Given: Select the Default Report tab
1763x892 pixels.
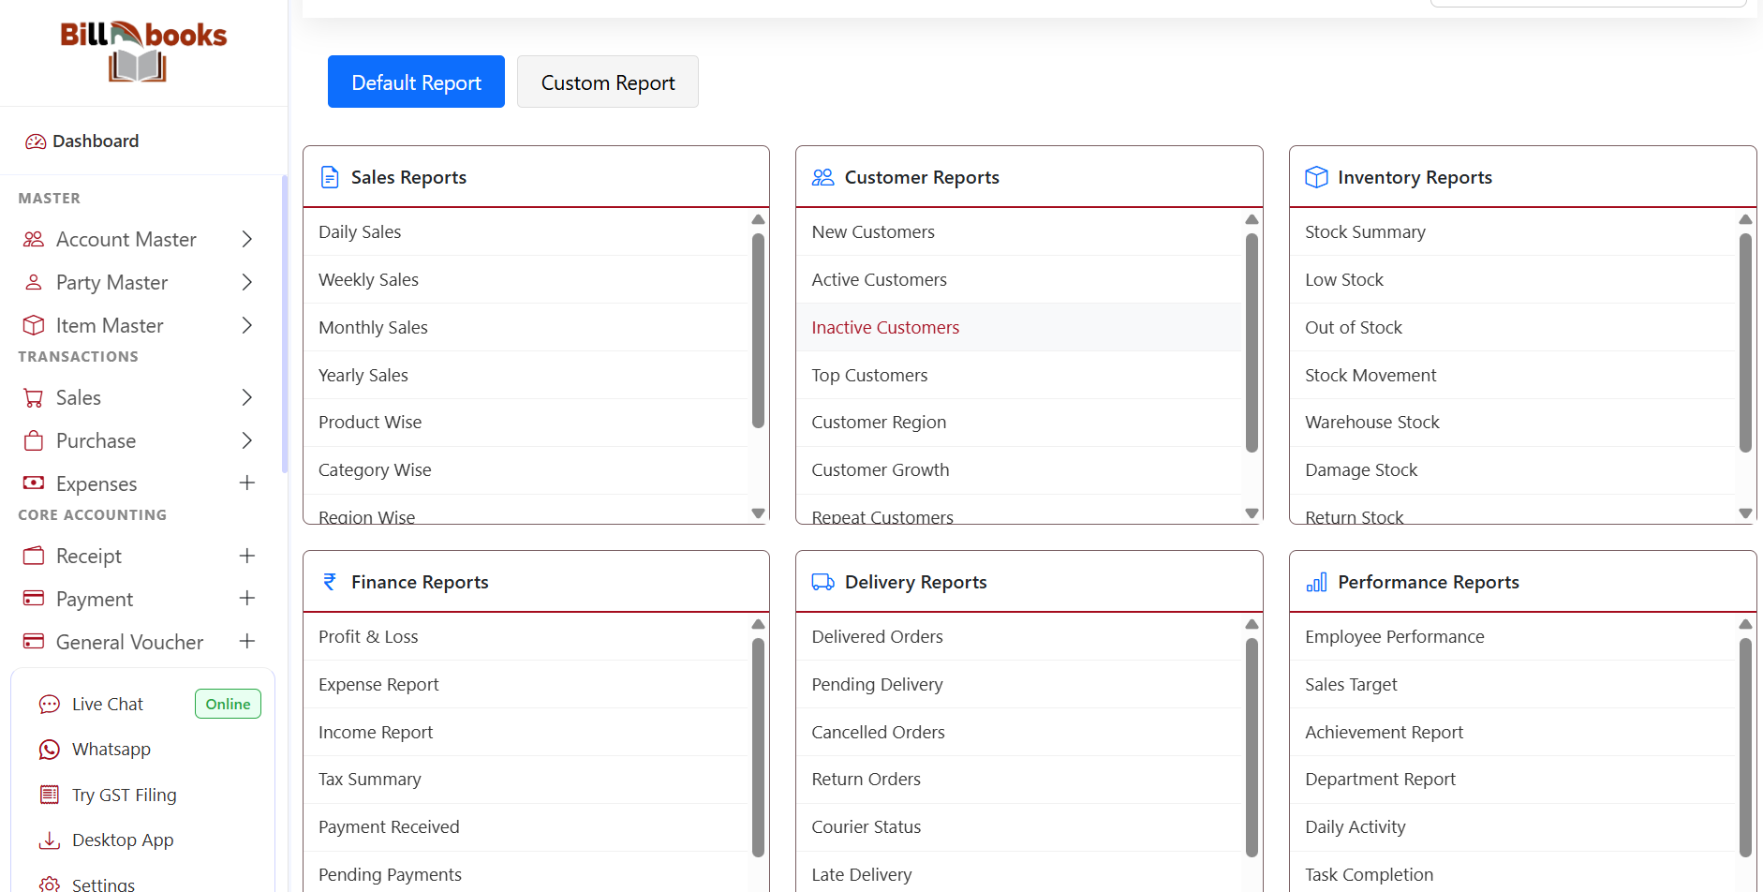Looking at the screenshot, I should 416,82.
